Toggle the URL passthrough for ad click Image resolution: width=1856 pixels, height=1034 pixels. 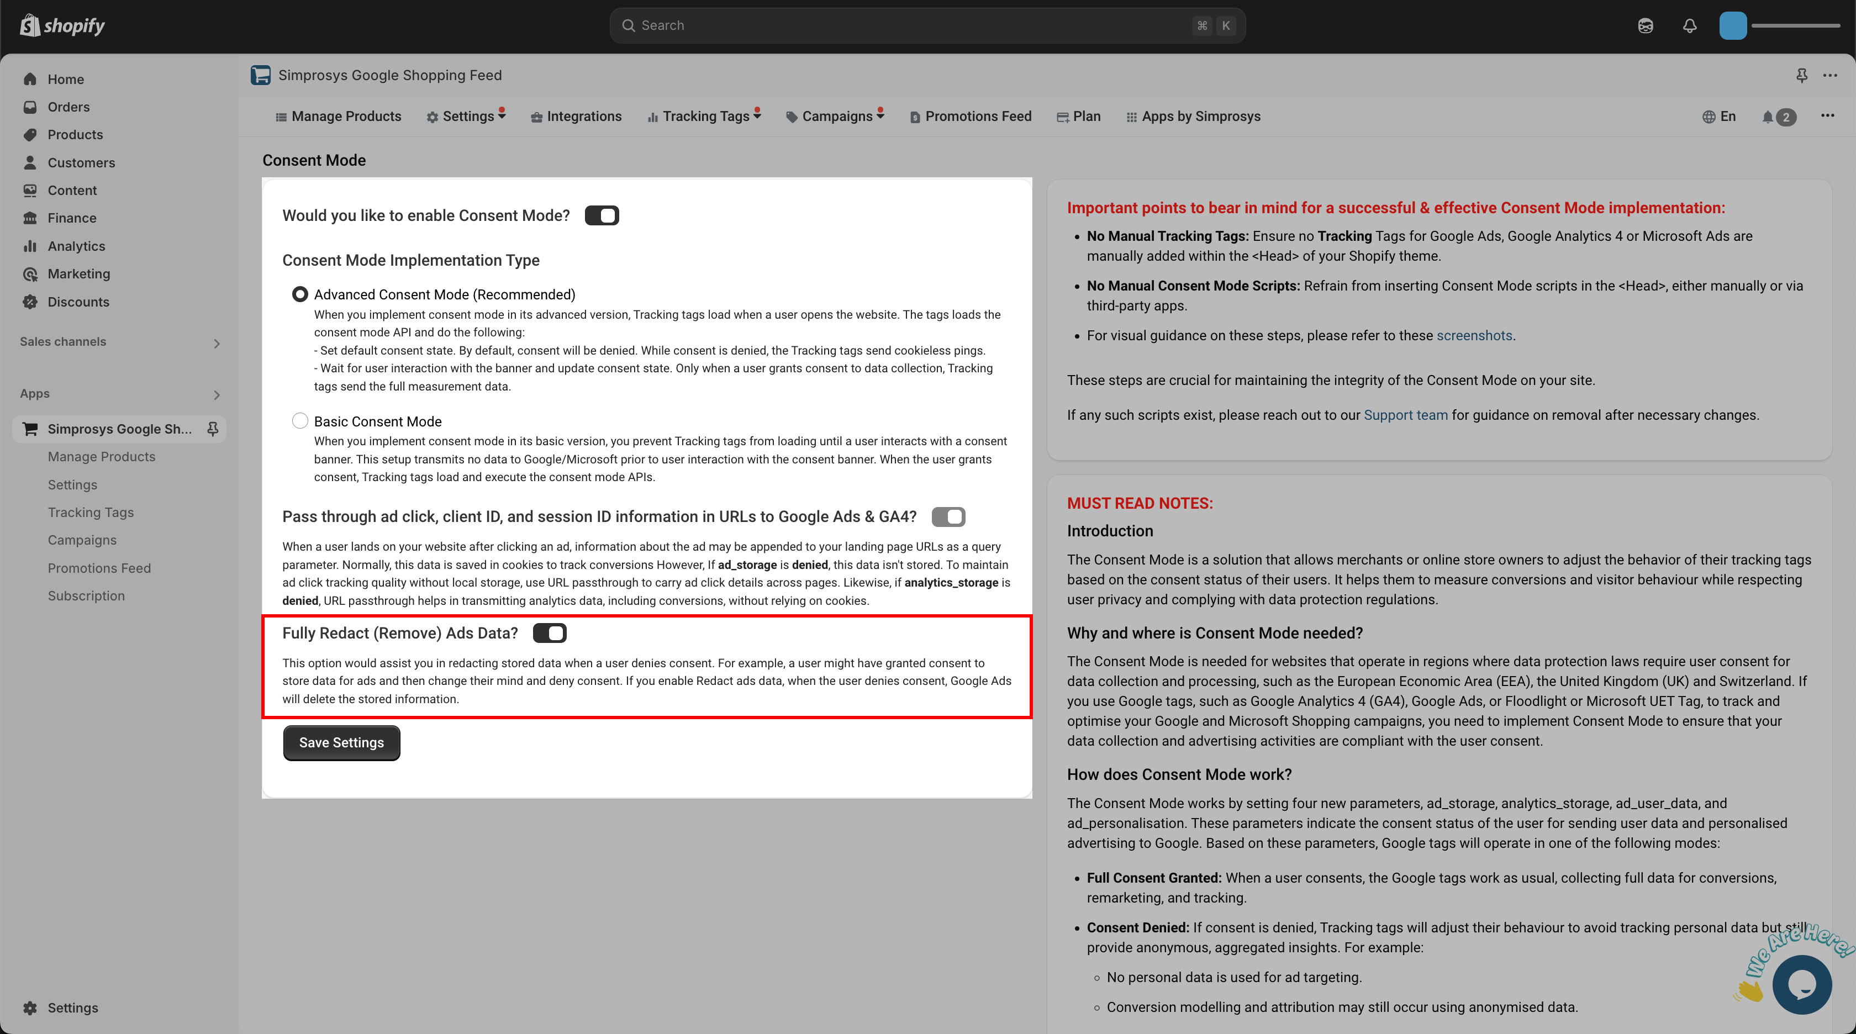948,517
